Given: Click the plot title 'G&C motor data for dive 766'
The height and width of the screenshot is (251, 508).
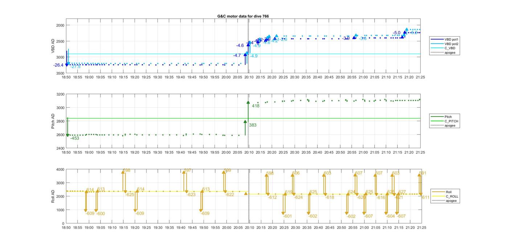Looking at the screenshot, I should 243,16.
